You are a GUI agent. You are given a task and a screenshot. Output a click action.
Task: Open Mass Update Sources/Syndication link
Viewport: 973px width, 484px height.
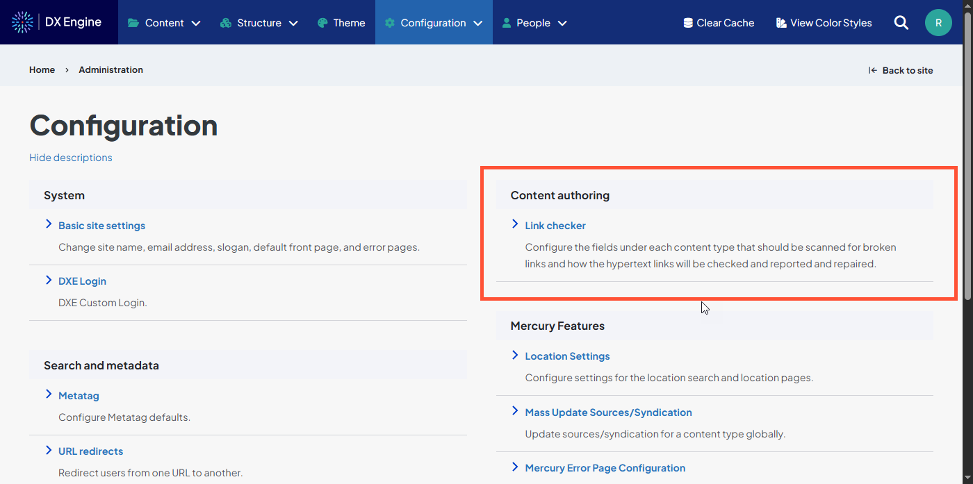(608, 412)
